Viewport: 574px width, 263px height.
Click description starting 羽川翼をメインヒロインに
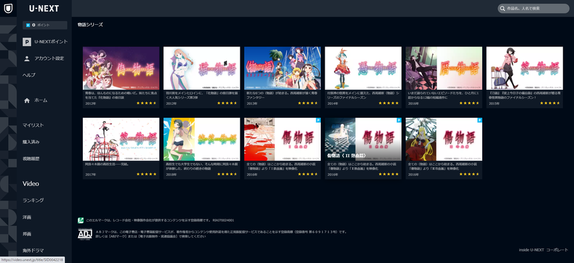click(202, 95)
